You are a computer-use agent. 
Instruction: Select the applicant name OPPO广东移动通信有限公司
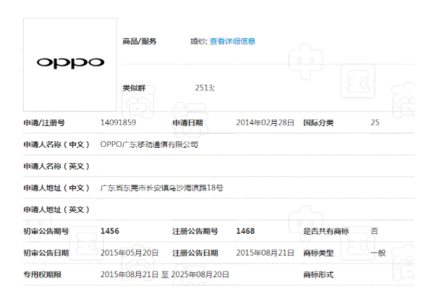pyautogui.click(x=149, y=144)
